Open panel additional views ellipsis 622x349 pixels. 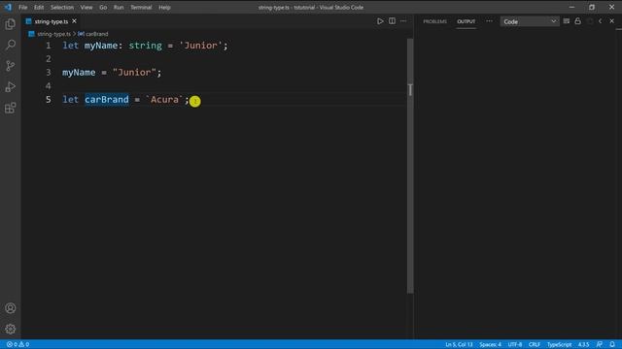coord(489,21)
